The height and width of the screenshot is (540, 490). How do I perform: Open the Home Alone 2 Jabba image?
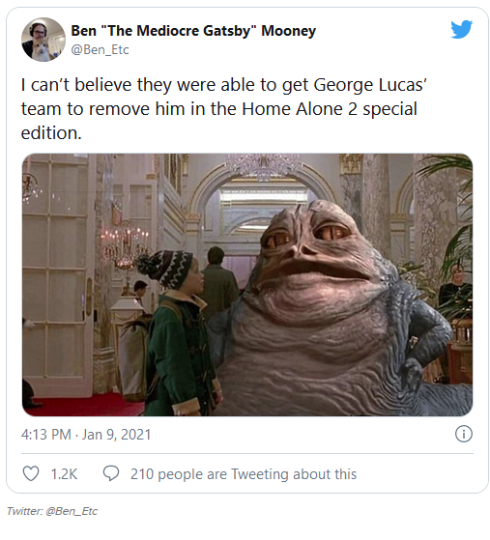(x=247, y=285)
